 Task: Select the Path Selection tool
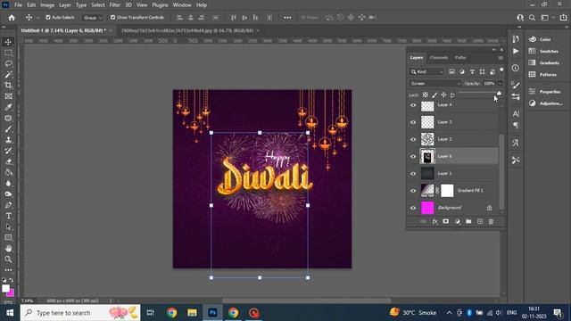(x=8, y=226)
